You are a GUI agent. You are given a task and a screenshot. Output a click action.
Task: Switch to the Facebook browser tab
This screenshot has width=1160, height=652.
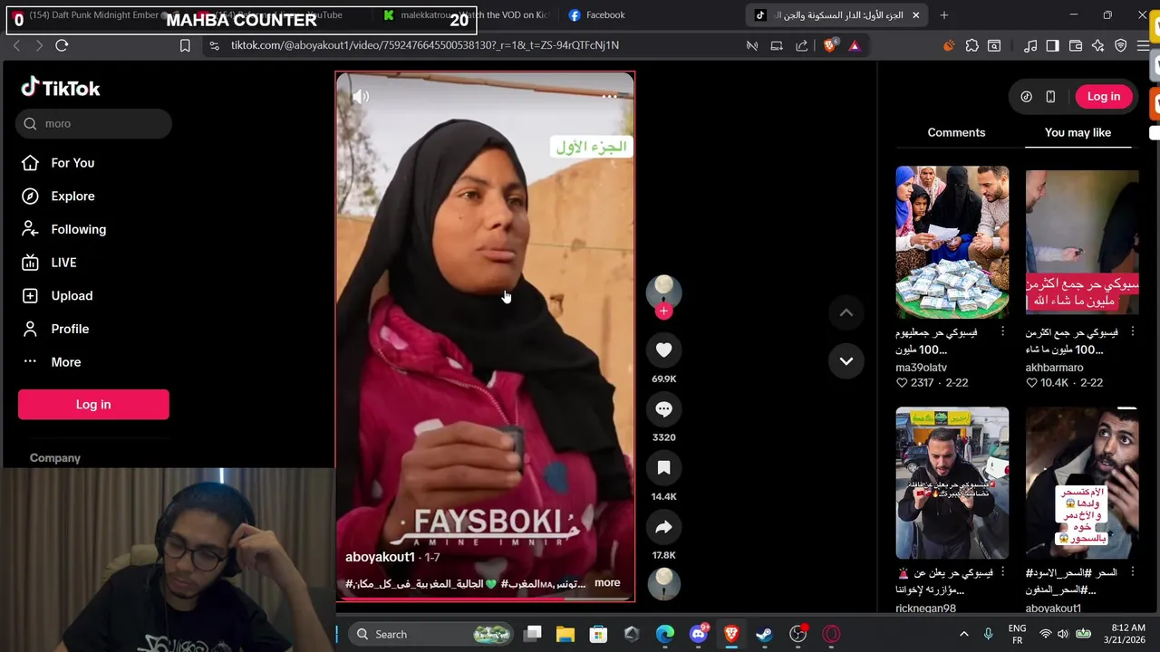tap(604, 15)
